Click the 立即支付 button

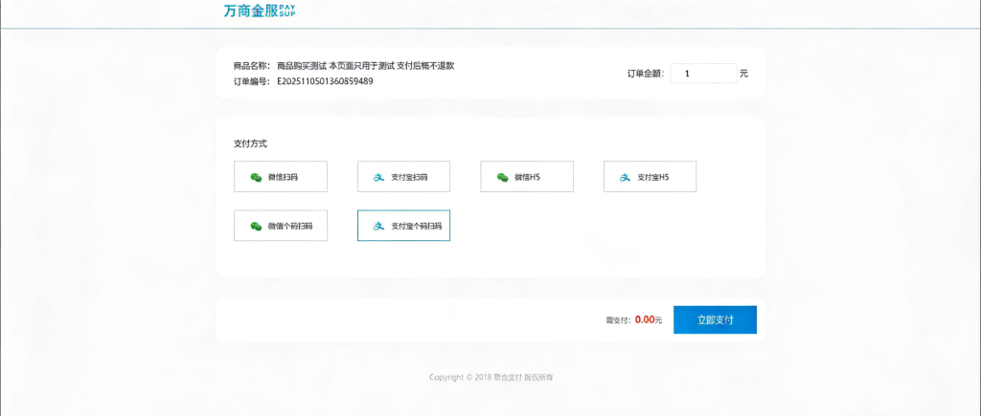click(715, 319)
